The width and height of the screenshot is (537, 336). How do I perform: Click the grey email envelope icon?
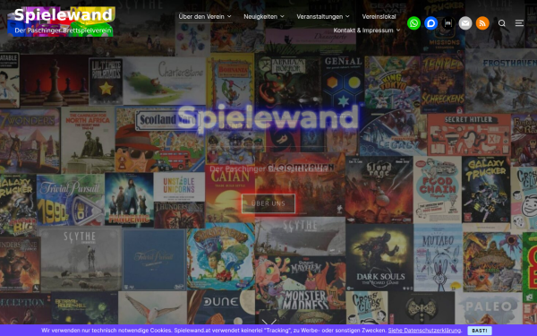click(465, 23)
